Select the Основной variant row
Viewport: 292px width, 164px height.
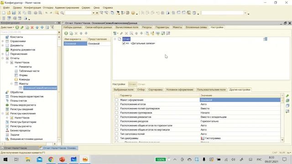87,44
